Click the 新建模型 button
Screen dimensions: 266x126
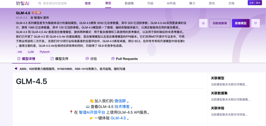(x=241, y=23)
